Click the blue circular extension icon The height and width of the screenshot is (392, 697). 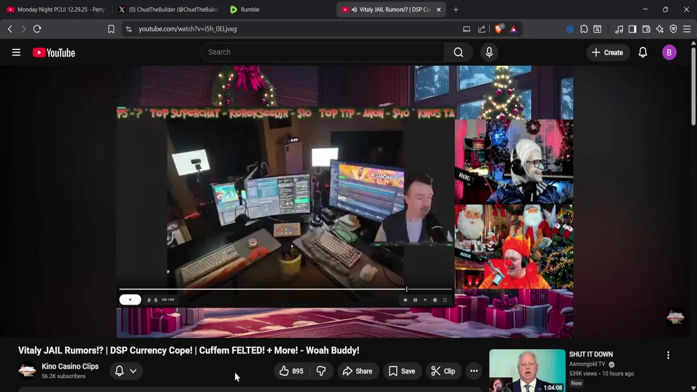pyautogui.click(x=570, y=29)
